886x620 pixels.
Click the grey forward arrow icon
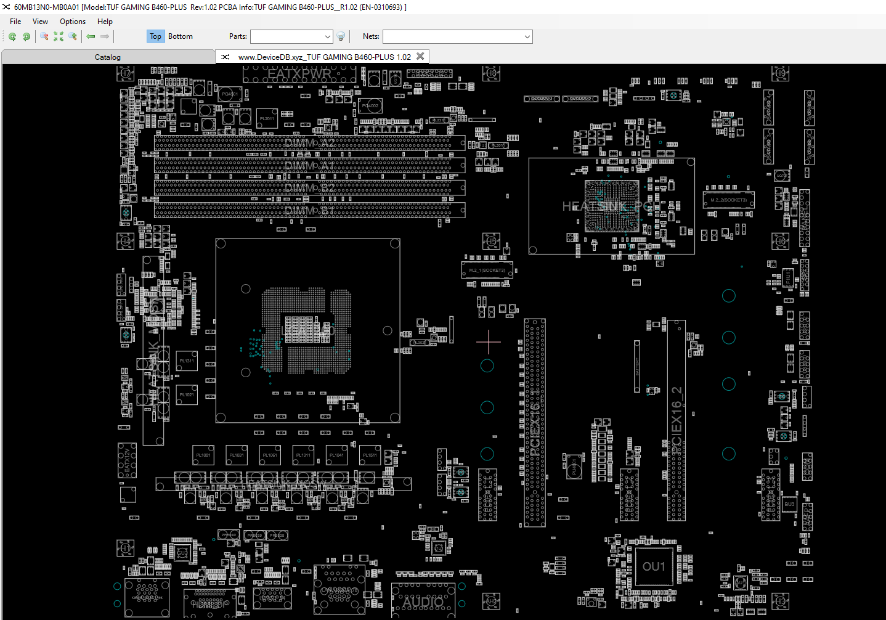click(105, 36)
